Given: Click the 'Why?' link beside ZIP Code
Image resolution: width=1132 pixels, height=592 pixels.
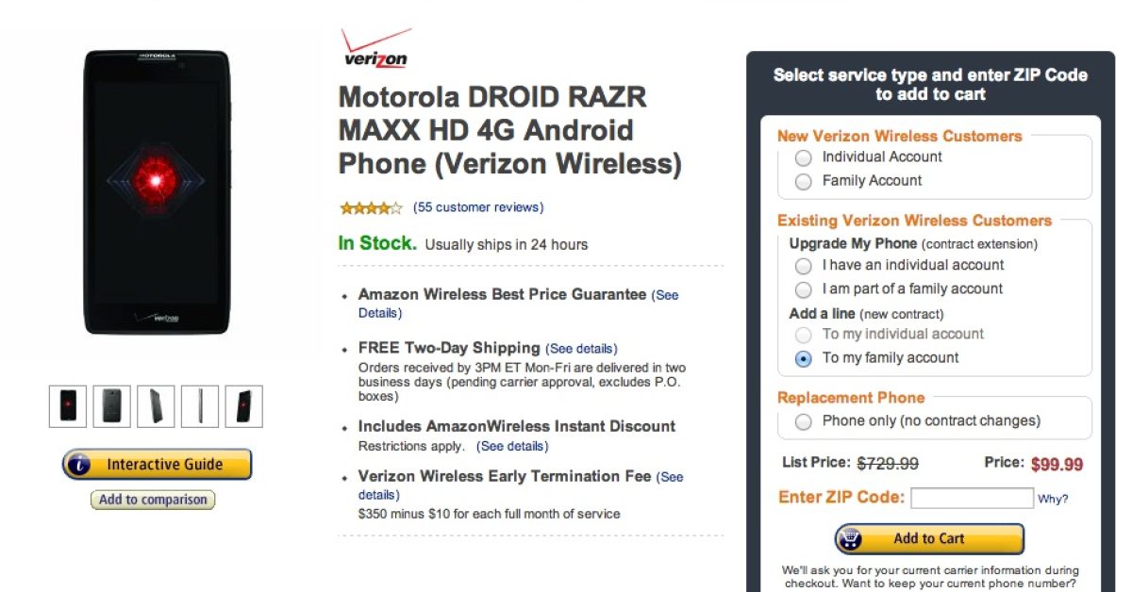Looking at the screenshot, I should pos(1053,500).
